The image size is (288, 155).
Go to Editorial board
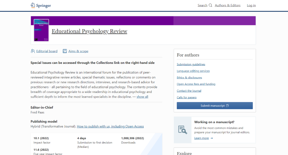(47, 51)
